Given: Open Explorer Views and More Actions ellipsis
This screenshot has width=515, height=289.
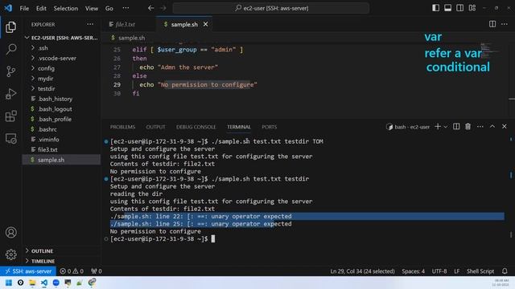Looking at the screenshot, I should pyautogui.click(x=90, y=24).
